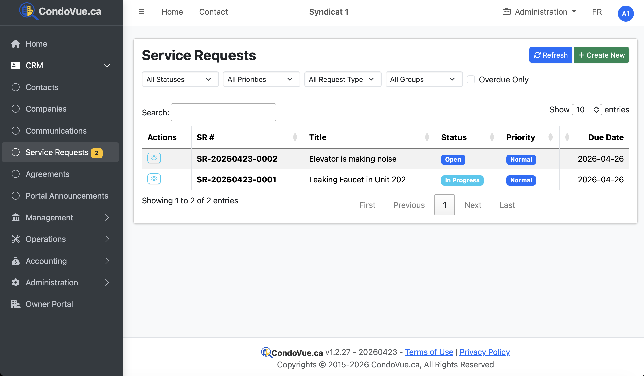Open the All Priorities dropdown

(261, 79)
